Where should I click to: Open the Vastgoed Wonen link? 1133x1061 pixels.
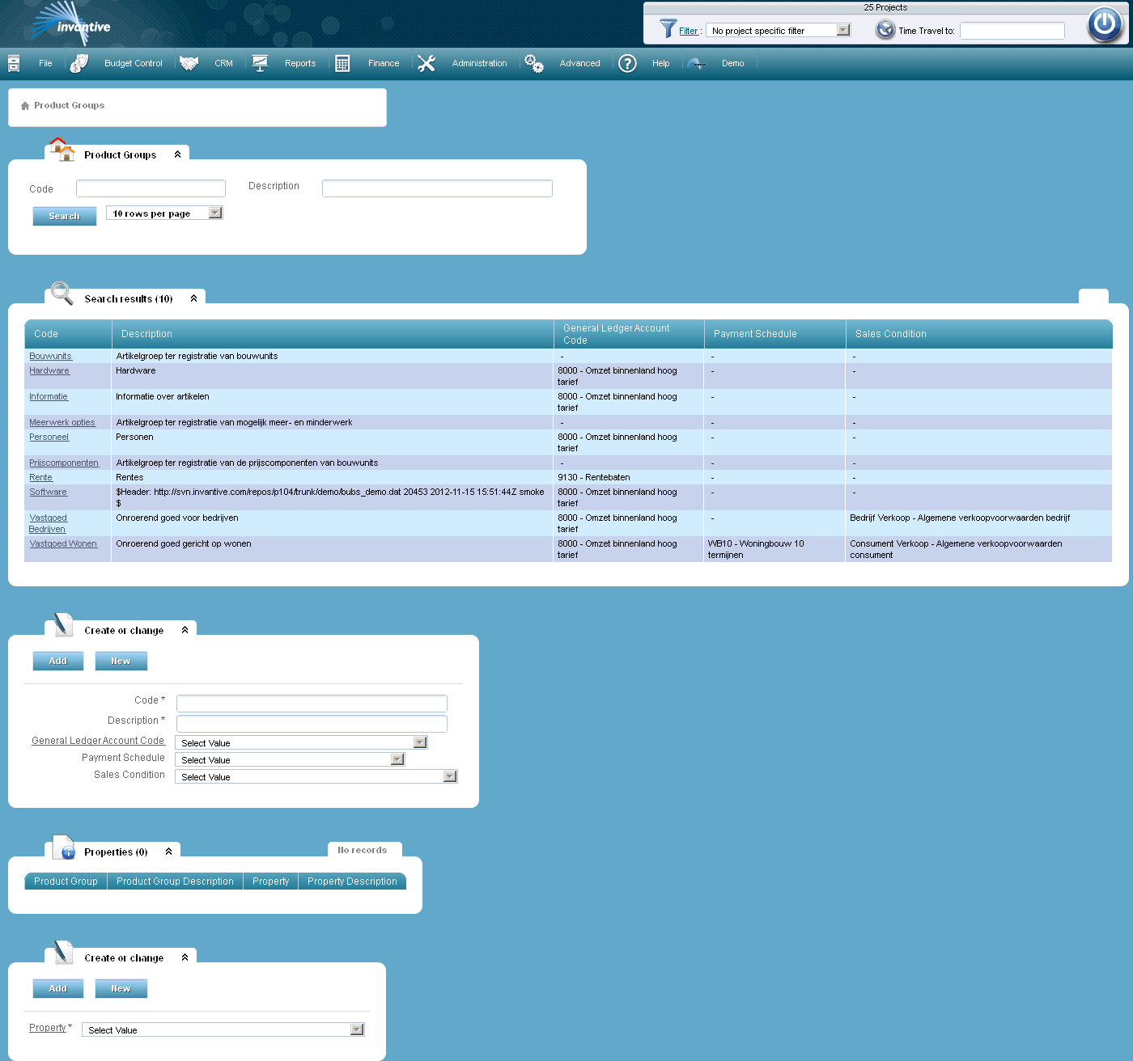click(x=63, y=543)
